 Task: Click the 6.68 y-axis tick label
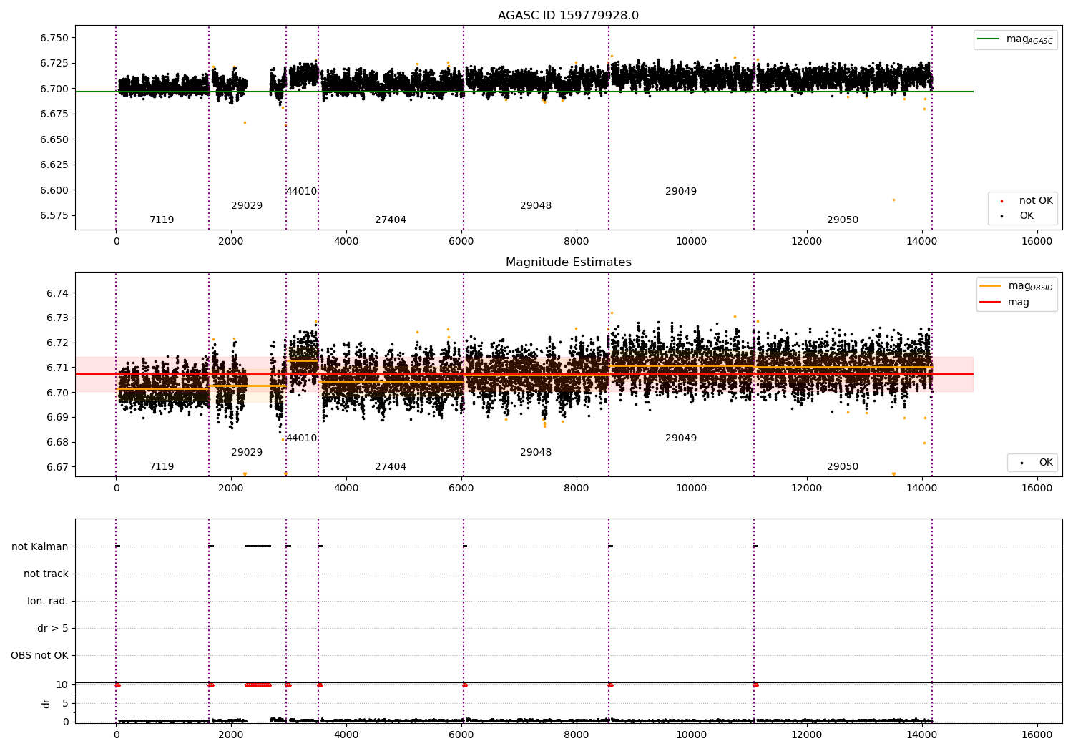[58, 443]
